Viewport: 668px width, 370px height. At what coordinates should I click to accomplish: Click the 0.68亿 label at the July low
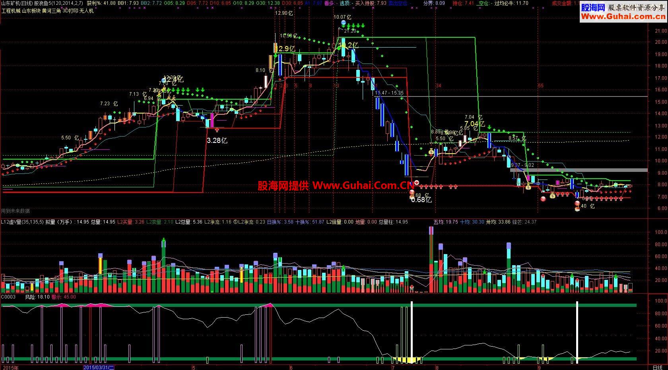[421, 200]
